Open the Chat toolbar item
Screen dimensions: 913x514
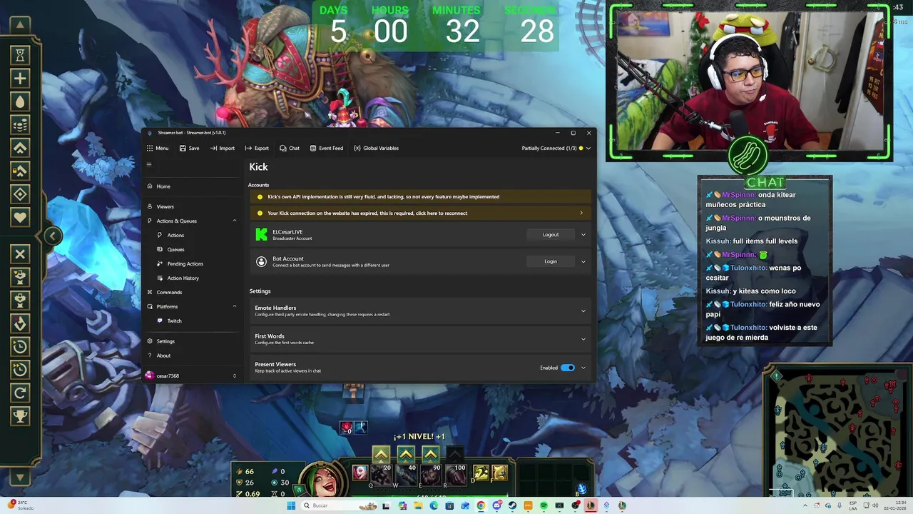[x=290, y=148]
